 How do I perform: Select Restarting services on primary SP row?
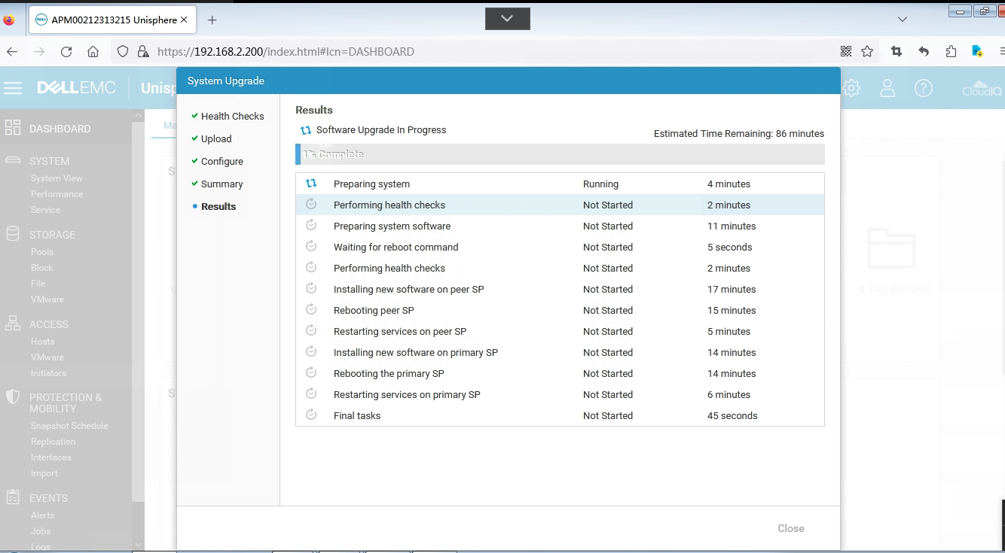point(560,394)
